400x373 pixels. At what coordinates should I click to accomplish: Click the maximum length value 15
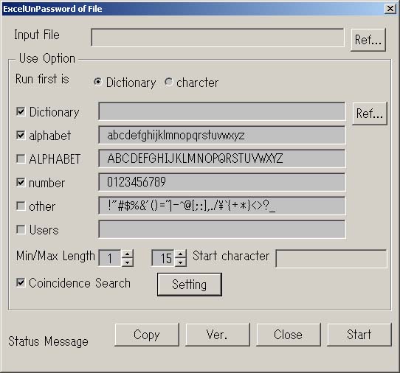(x=163, y=258)
